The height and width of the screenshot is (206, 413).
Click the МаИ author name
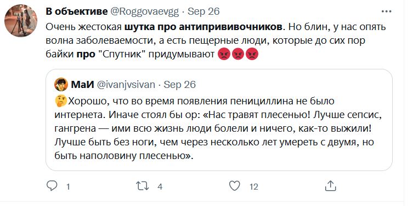[x=82, y=85]
